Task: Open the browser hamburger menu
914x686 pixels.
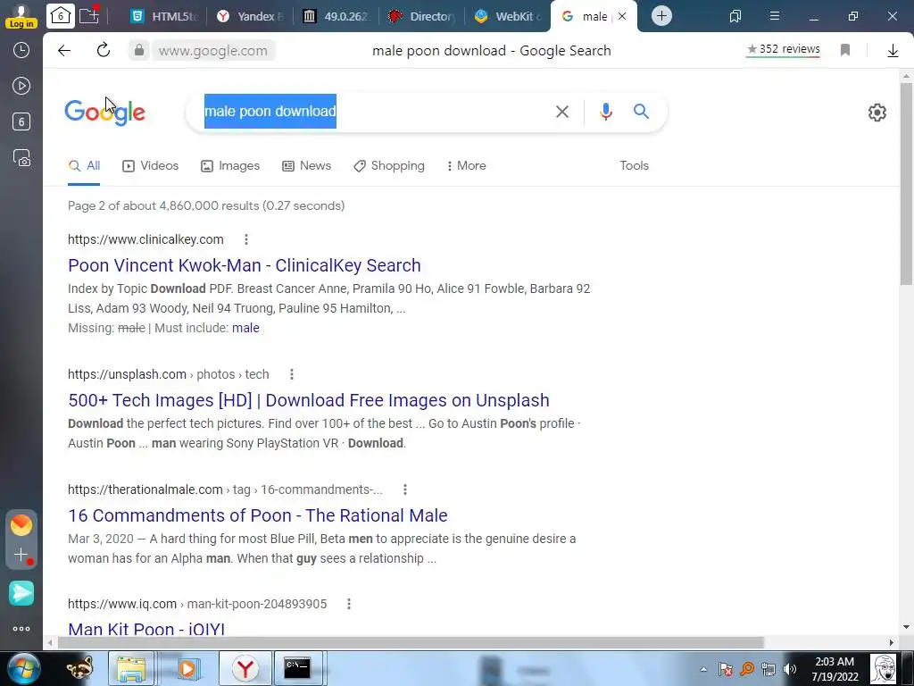Action: 775,16
